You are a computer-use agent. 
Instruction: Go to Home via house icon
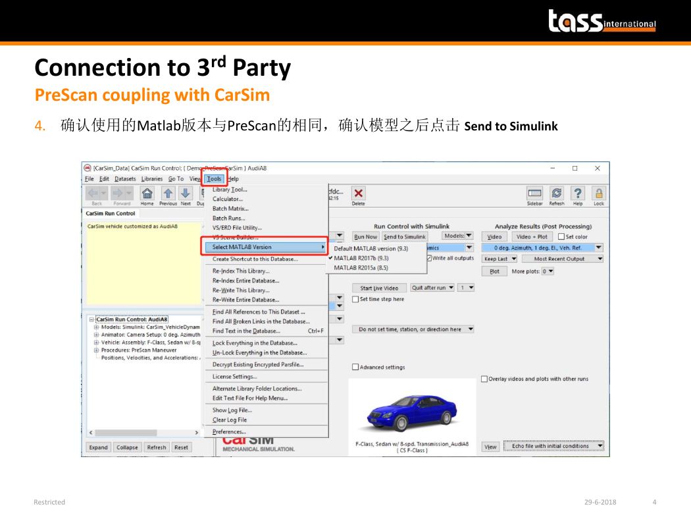[x=147, y=194]
